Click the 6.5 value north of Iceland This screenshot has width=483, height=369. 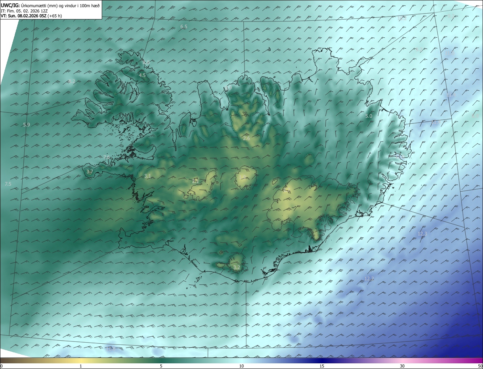[x=184, y=27]
